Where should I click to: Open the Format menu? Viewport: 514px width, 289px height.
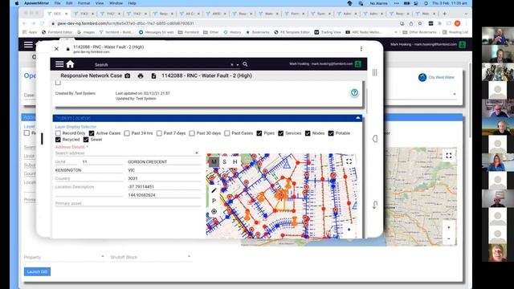(84, 3)
